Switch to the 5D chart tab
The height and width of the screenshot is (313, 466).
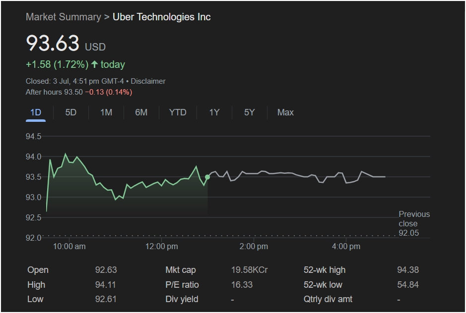(x=71, y=112)
